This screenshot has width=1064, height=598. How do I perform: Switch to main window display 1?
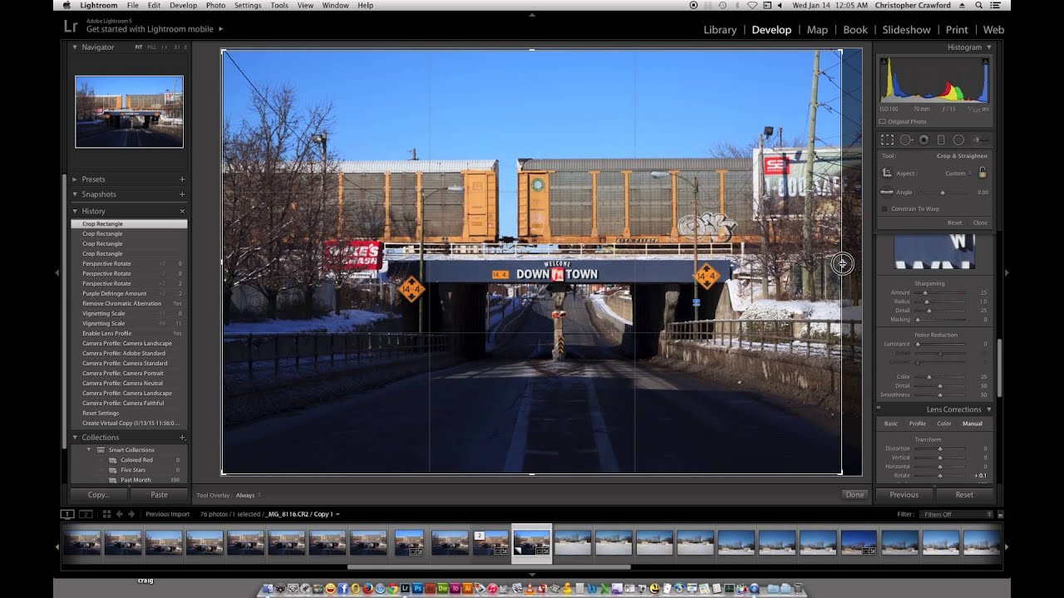pos(69,514)
